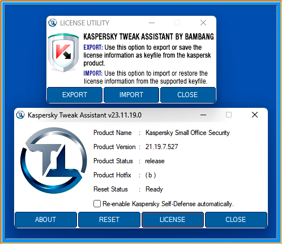
Task: Click title text Kaspersky Tweak Assistant v23.11.19.0
Action: (84, 115)
